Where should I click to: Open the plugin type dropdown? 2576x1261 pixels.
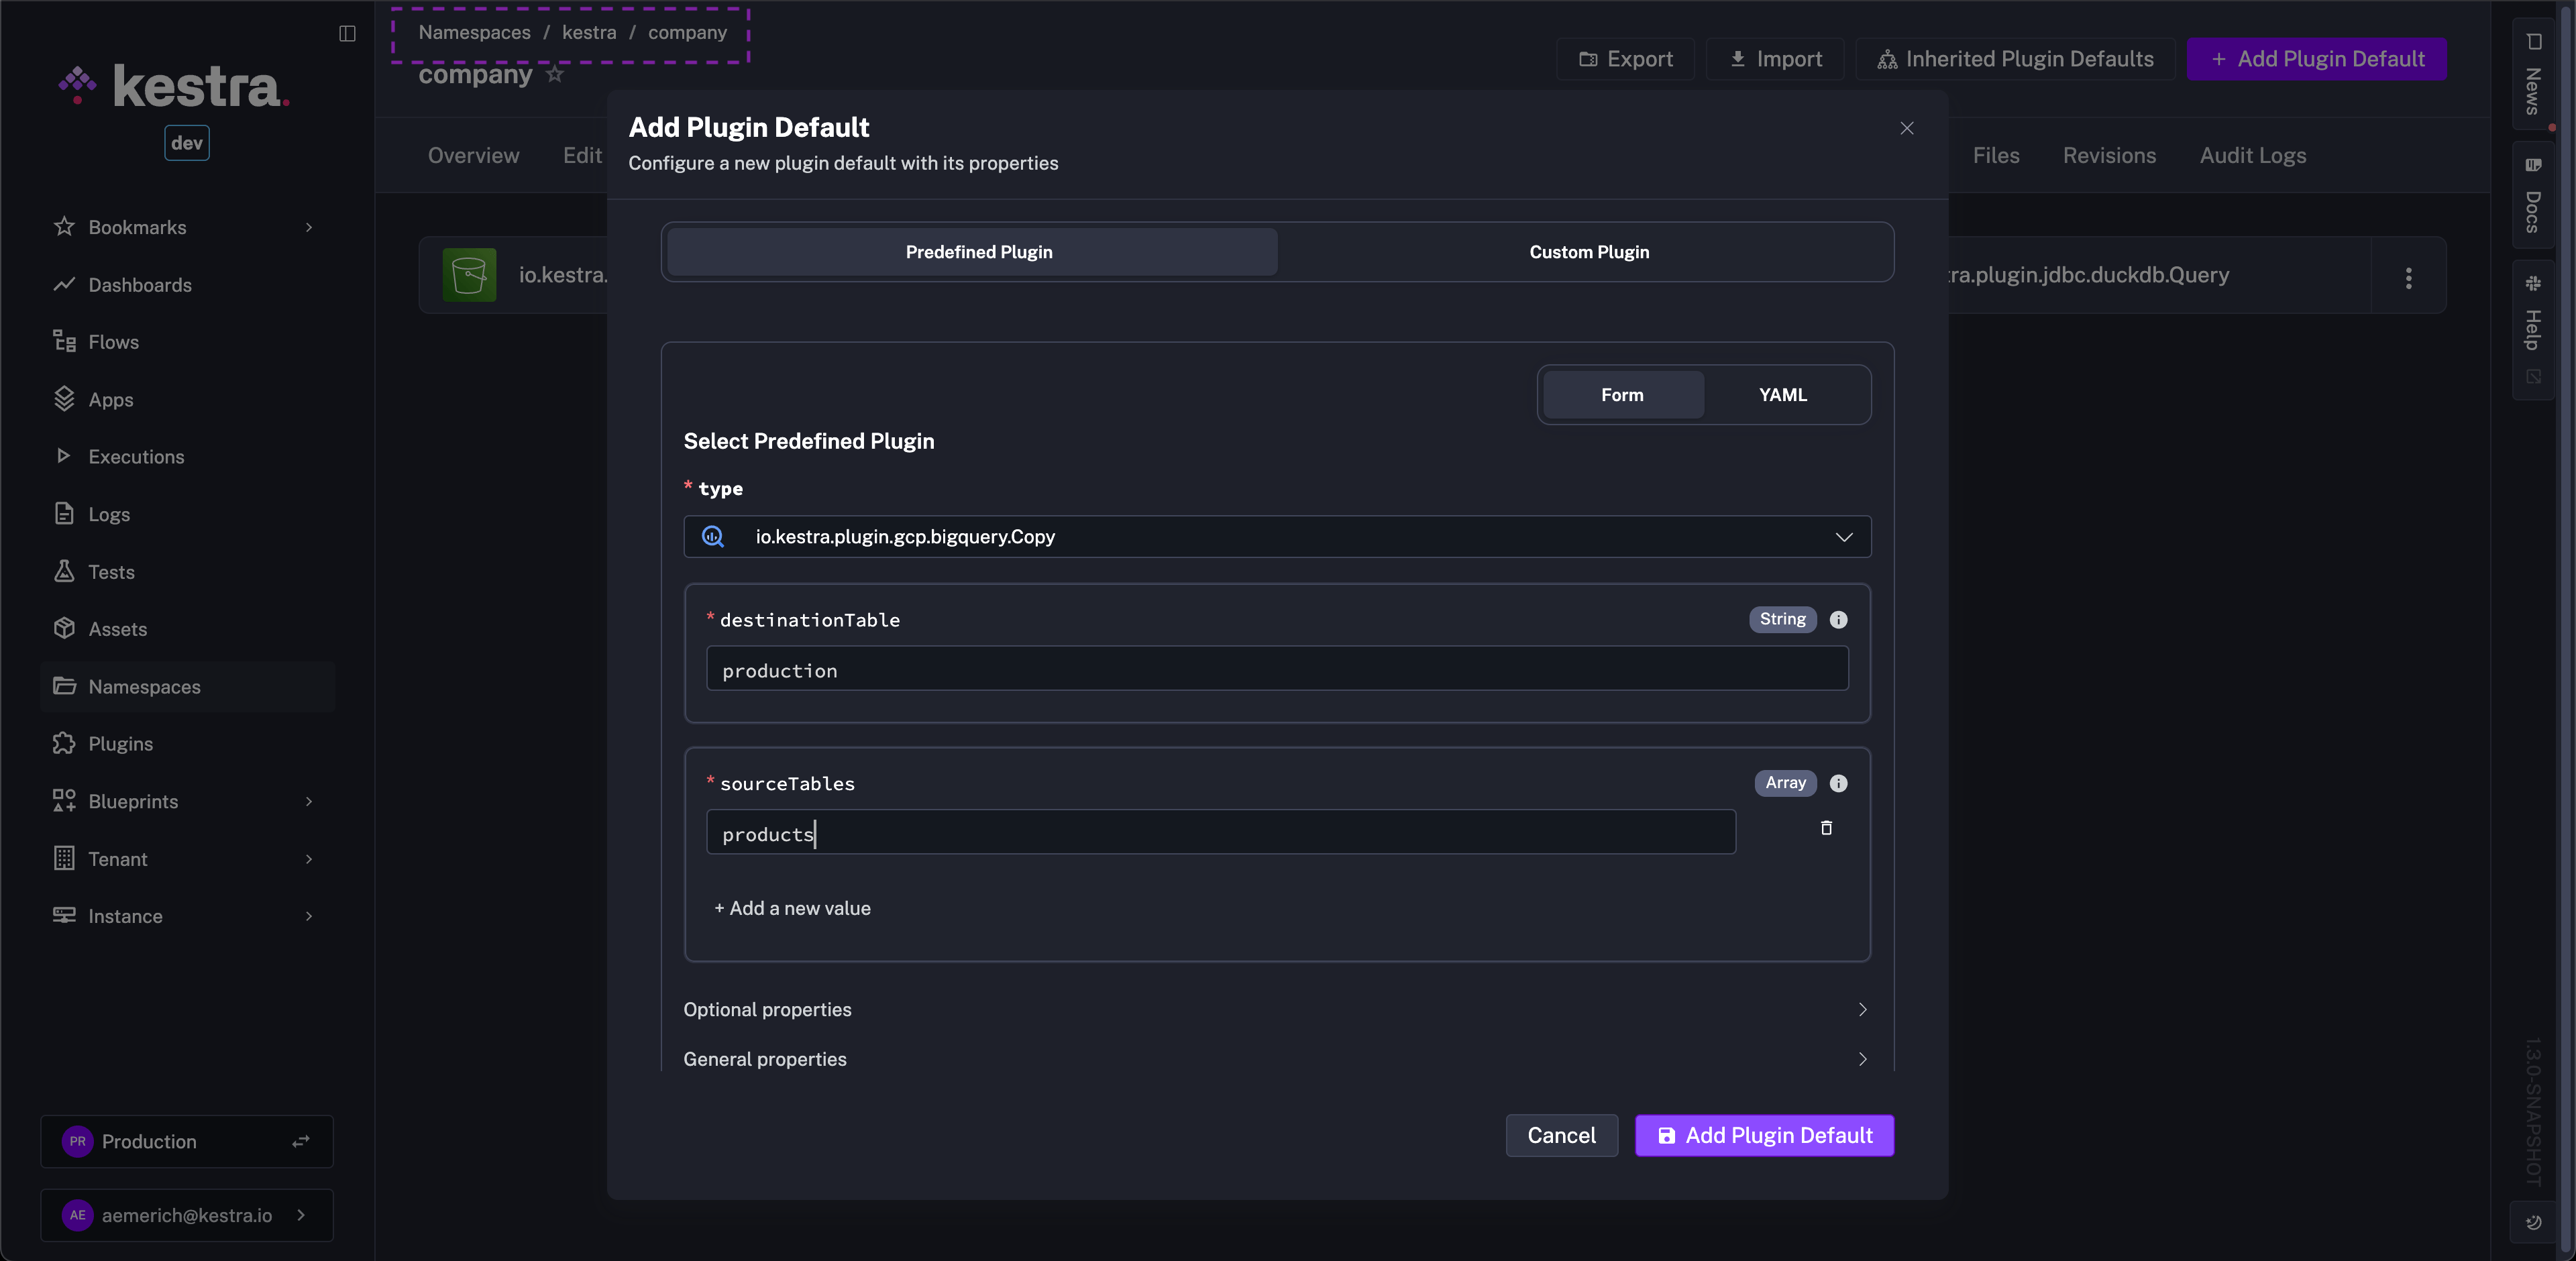point(1843,537)
